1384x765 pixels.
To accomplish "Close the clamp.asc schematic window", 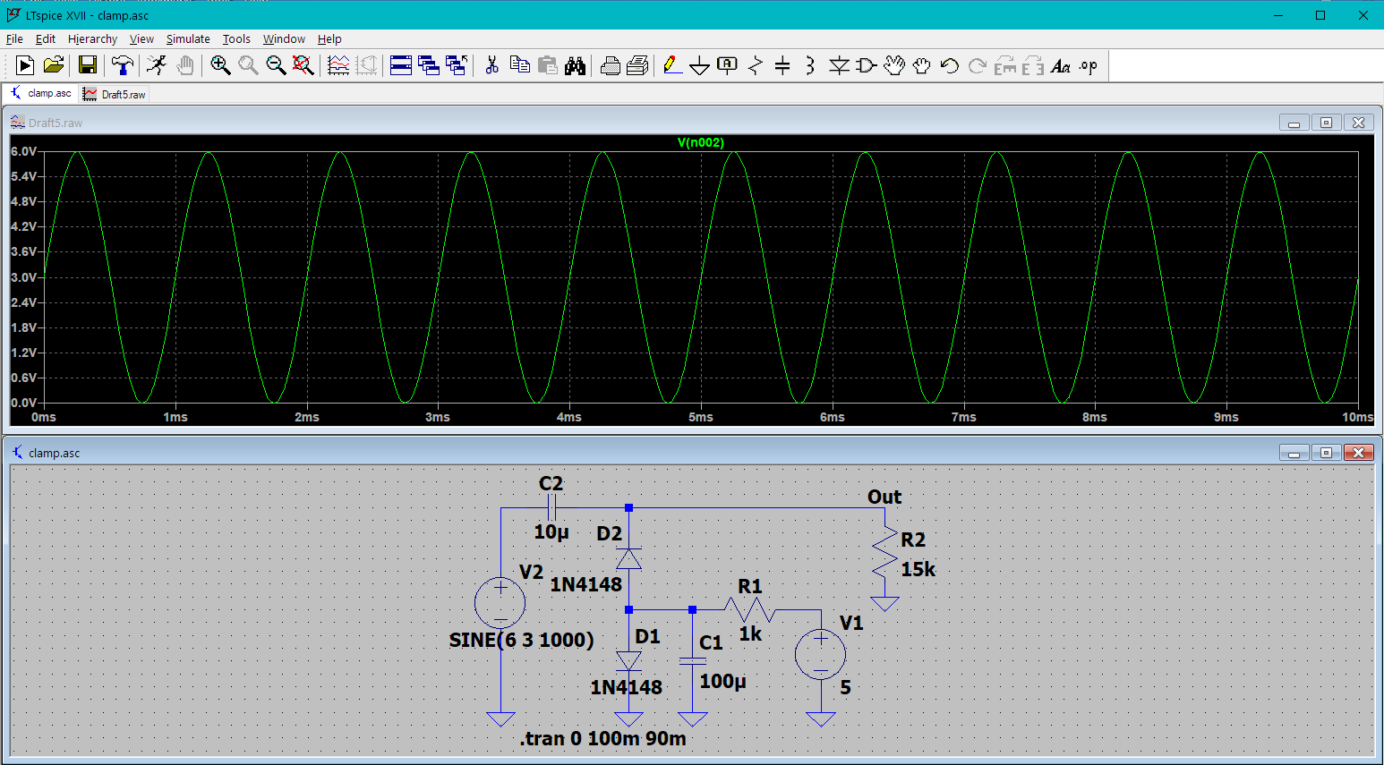I will coord(1358,453).
